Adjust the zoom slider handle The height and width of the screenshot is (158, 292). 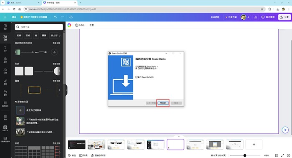pos(245,155)
